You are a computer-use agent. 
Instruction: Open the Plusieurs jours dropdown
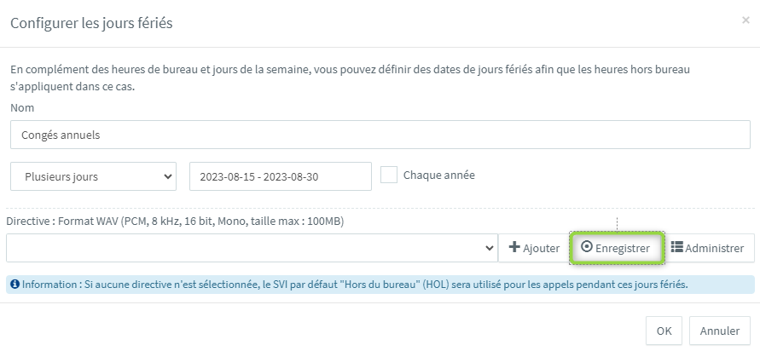pyautogui.click(x=94, y=176)
